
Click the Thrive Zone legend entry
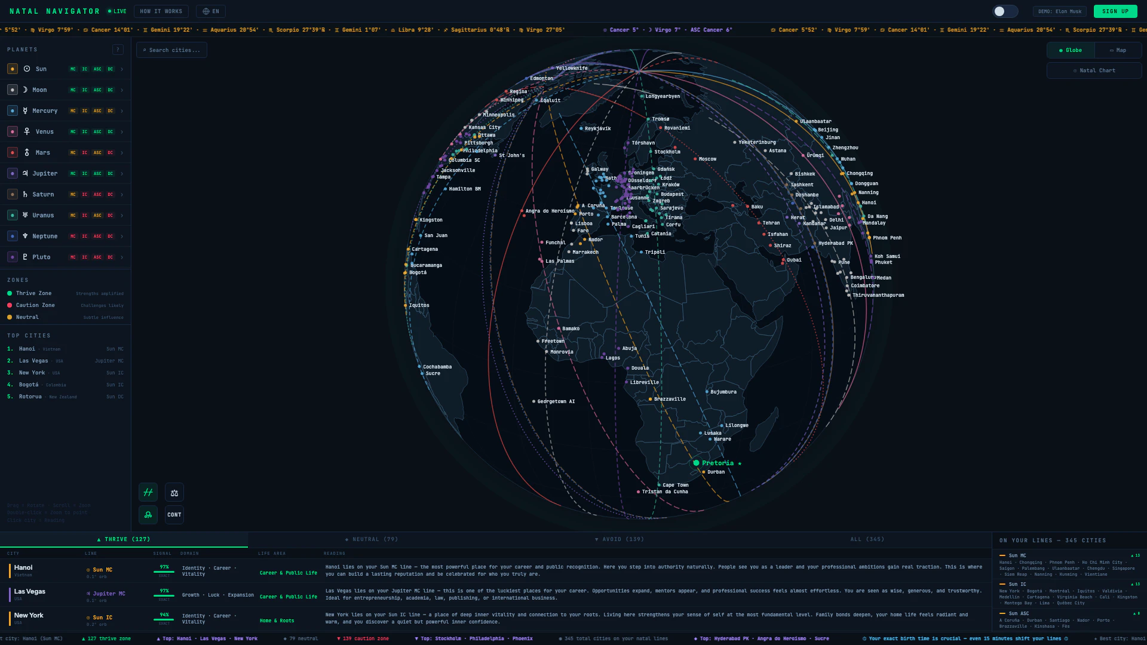(65, 293)
